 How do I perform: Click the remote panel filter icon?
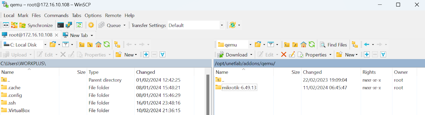click(x=271, y=45)
